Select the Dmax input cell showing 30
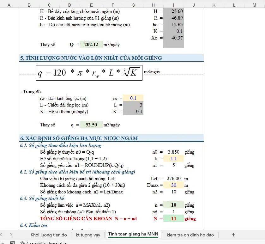 [174, 185]
